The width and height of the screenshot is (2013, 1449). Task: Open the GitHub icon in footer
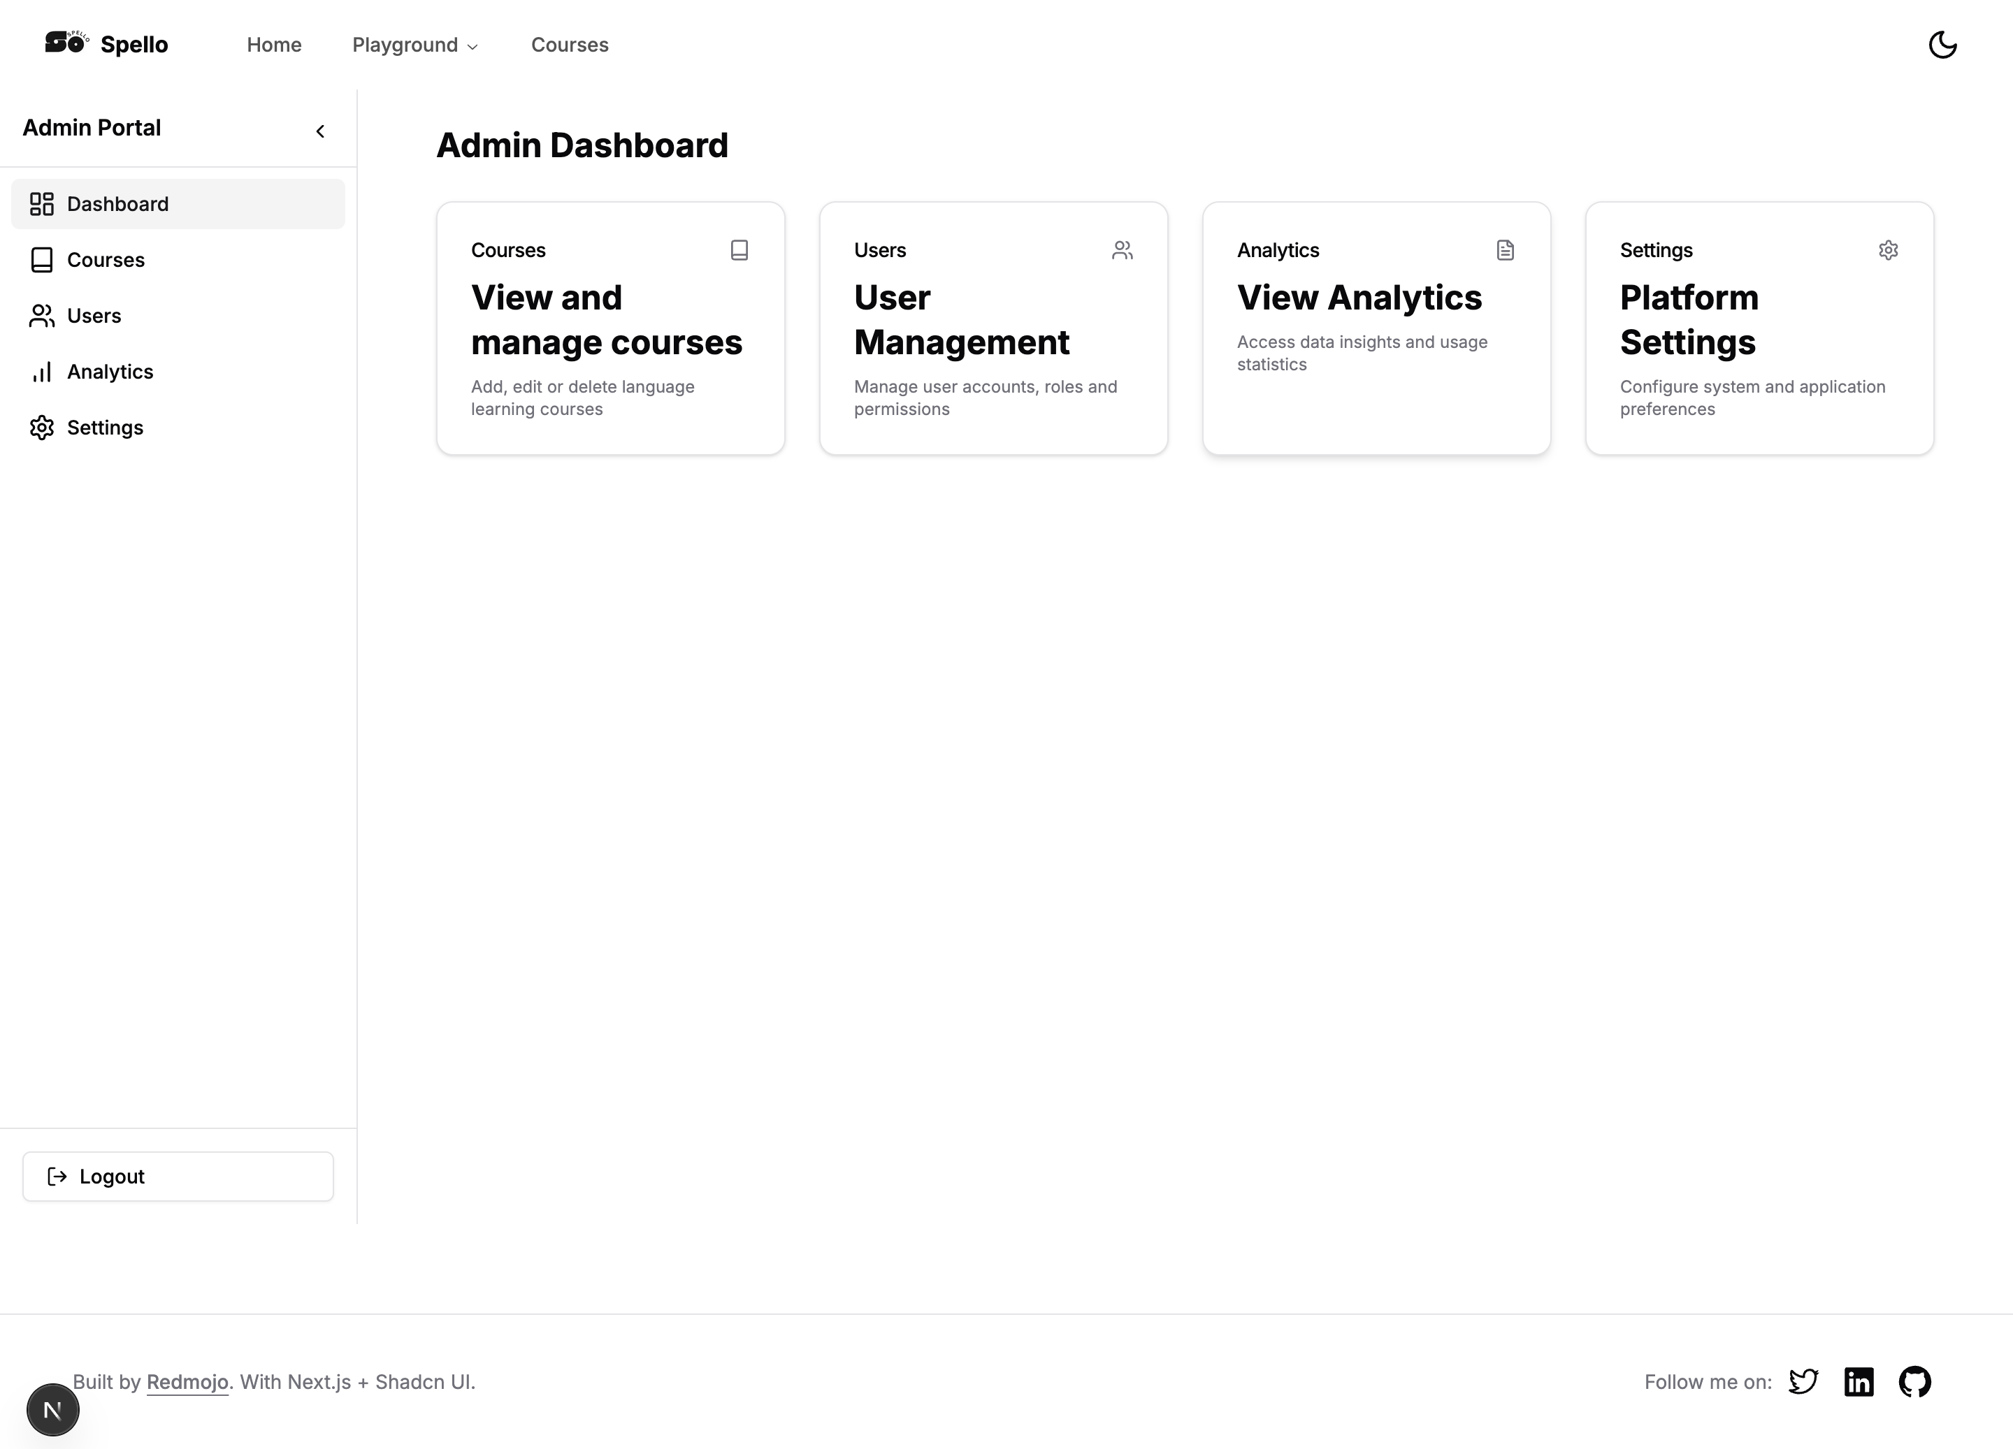(1914, 1381)
